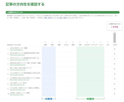
Task: Open info icon beside 比較 column header
Action: tap(81, 45)
